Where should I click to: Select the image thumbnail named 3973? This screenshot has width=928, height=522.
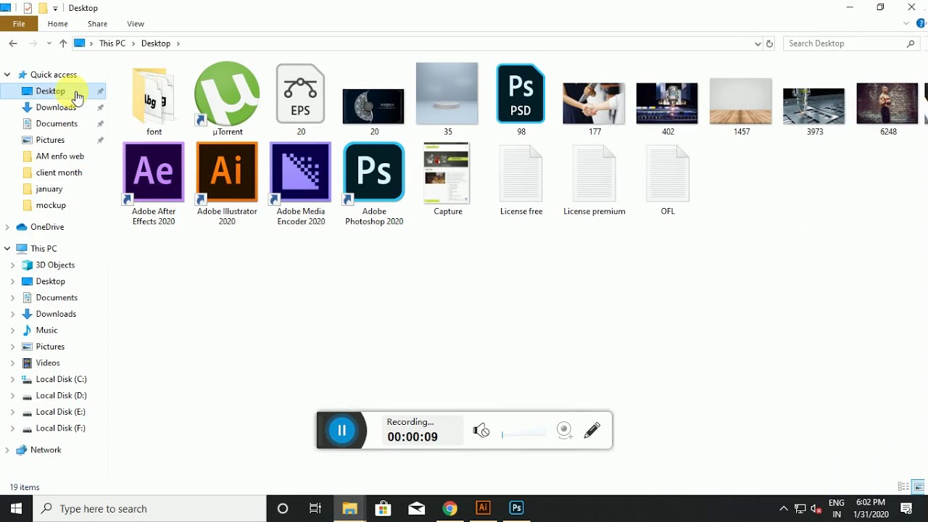click(813, 107)
